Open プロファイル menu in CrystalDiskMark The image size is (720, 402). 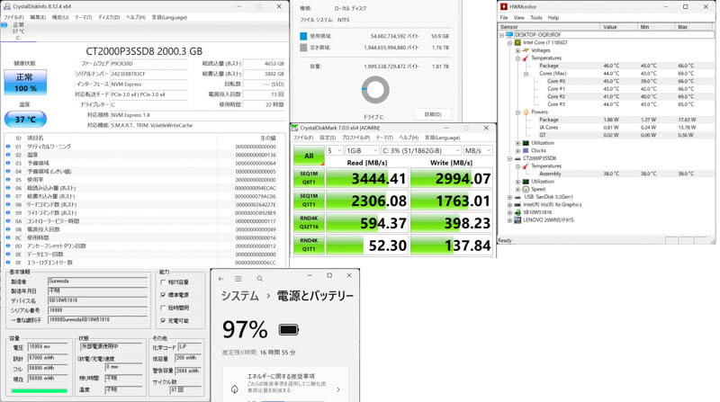(x=355, y=138)
